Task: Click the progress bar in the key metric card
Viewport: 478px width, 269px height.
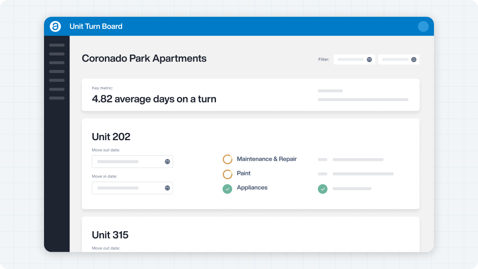Action: point(363,100)
